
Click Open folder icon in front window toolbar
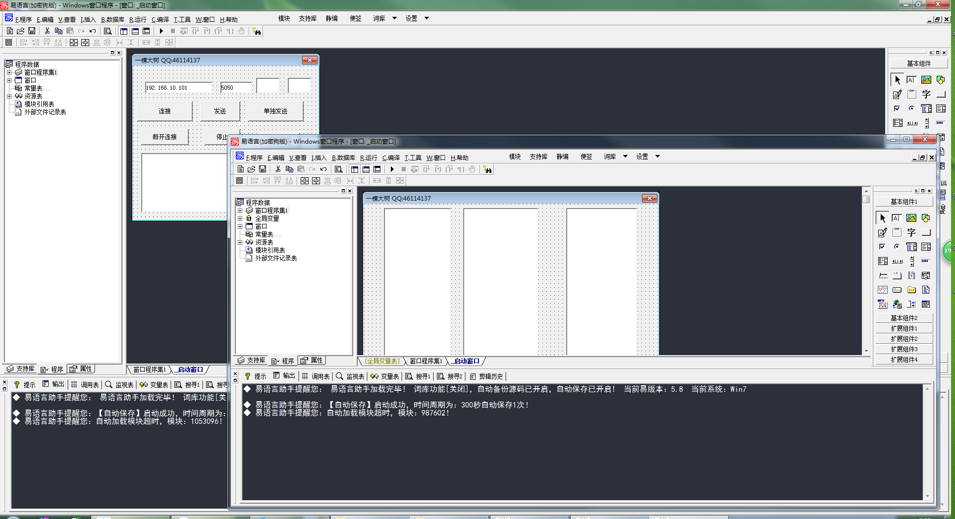click(252, 169)
